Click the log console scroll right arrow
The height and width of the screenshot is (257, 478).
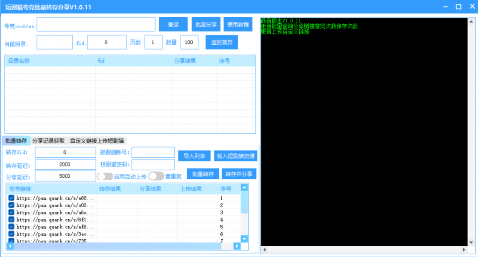coord(464,250)
